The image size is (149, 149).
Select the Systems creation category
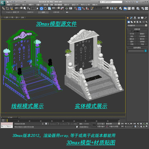coord(146,22)
